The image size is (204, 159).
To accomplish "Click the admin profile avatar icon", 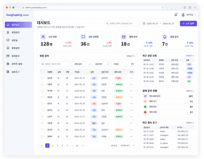I will pyautogui.click(x=183, y=15).
